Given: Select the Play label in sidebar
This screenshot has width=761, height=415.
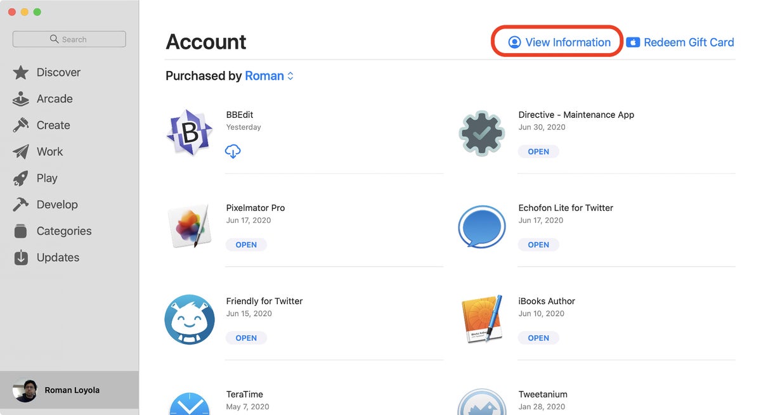Looking at the screenshot, I should pos(47,178).
